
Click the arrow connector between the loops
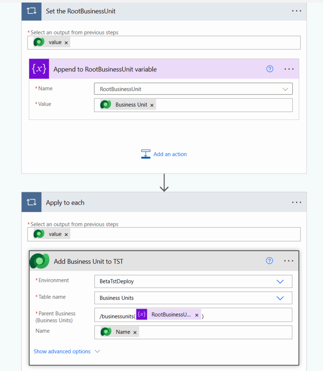coord(164,183)
